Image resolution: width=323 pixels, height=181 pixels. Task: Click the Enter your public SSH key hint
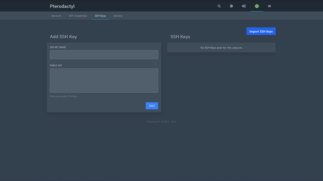(x=64, y=96)
